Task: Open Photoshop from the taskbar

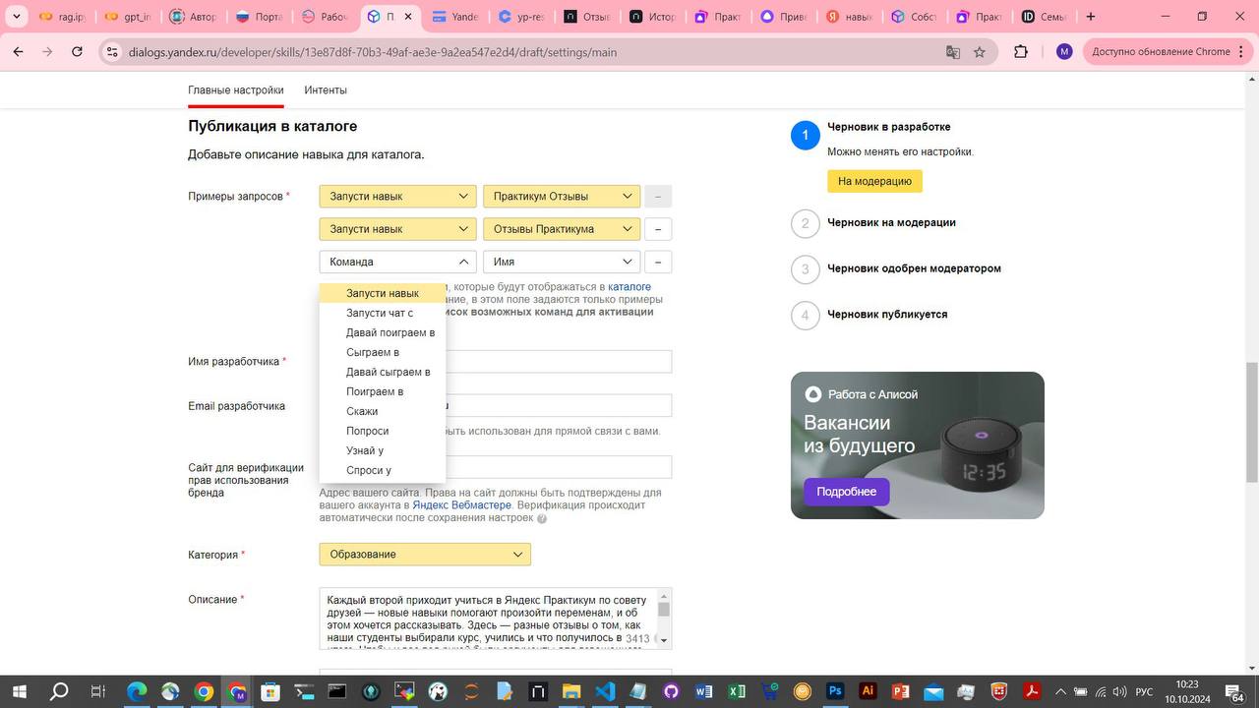Action: coord(835,691)
